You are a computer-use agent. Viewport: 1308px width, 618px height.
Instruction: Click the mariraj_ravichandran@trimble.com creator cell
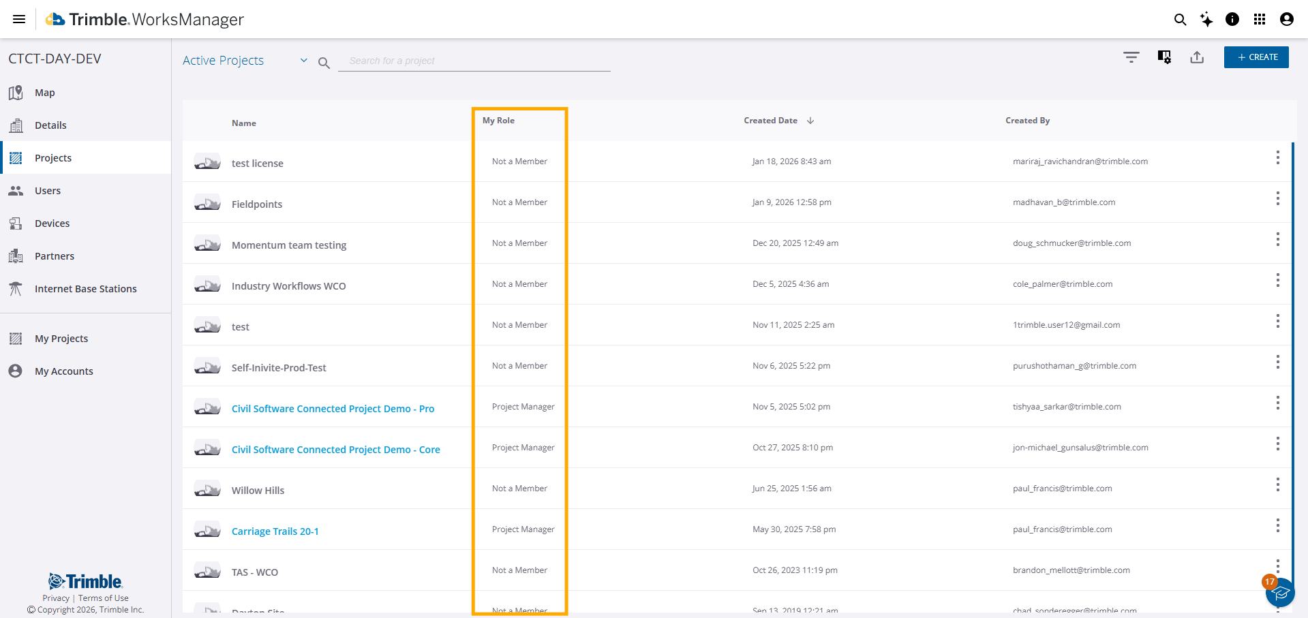click(x=1080, y=161)
